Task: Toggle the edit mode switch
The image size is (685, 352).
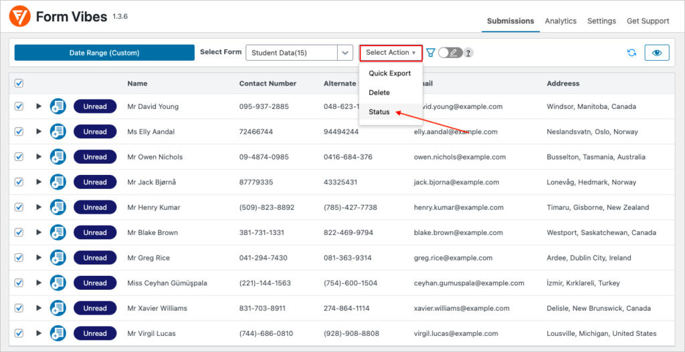Action: [x=450, y=53]
